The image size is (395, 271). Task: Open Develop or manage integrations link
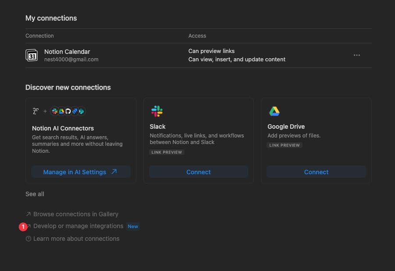78,226
